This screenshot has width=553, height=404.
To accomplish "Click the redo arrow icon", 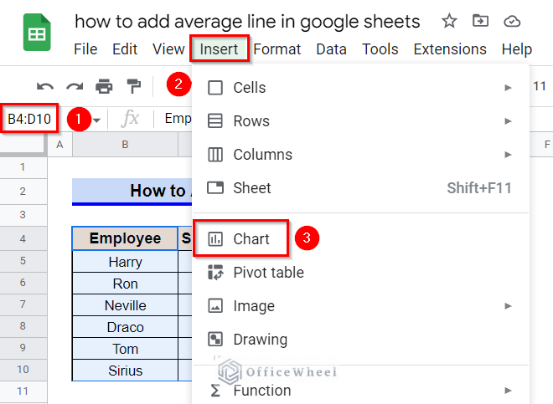I will click(x=75, y=86).
